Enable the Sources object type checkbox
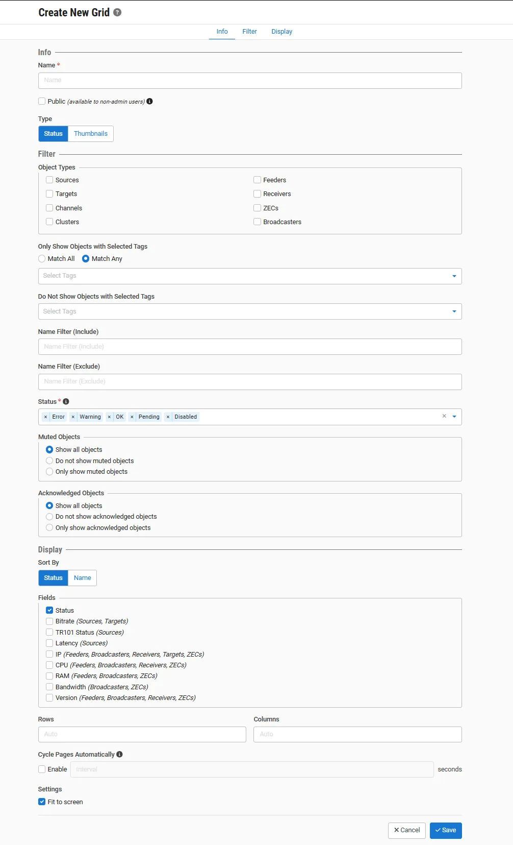 pos(49,180)
